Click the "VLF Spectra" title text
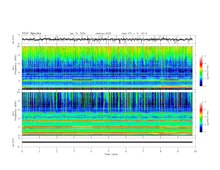Viewport: 220px width, 170px height. tap(31, 33)
